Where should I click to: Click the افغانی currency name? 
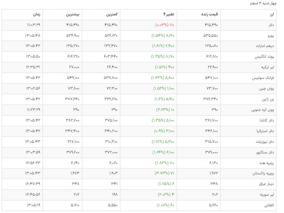268,206
